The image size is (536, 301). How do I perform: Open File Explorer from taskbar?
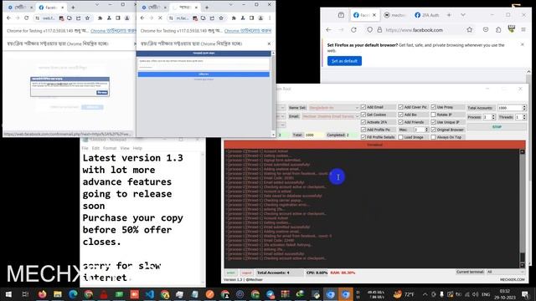pyautogui.click(x=58, y=294)
